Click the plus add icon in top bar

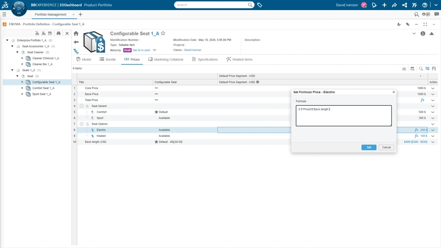384,5
